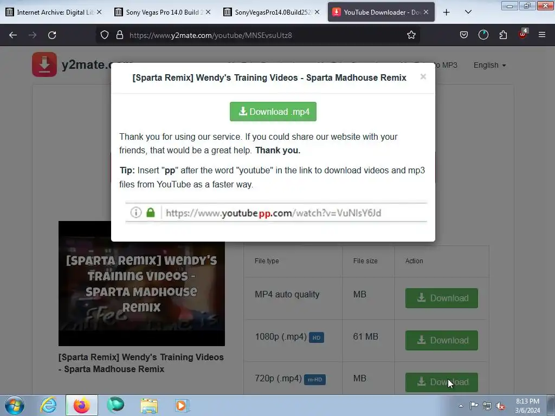Close the Internet Archive tab
This screenshot has width=555, height=416.
99,12
